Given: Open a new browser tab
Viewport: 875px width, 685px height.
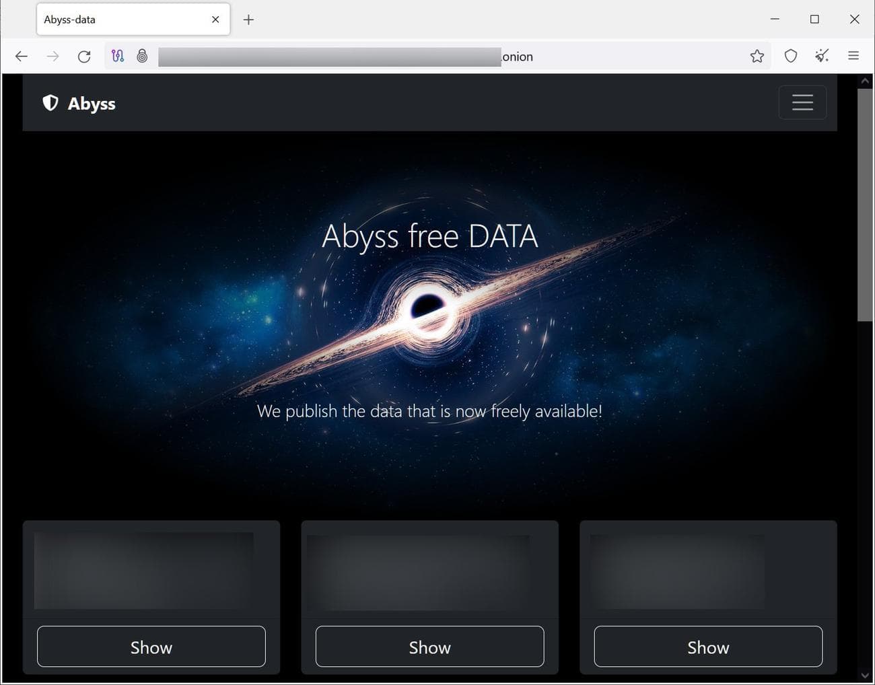Looking at the screenshot, I should (248, 20).
